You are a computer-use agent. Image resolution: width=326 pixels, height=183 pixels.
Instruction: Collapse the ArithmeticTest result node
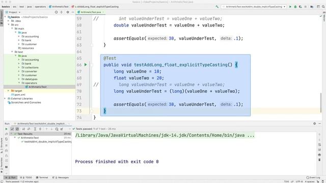pos(15,138)
